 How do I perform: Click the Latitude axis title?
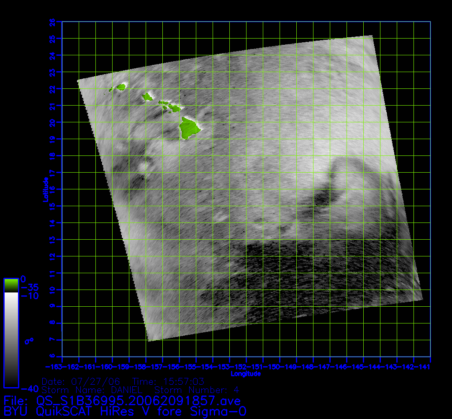pyautogui.click(x=45, y=189)
